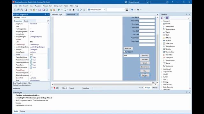
Task: Click the Add Child button on form
Action: [144, 60]
